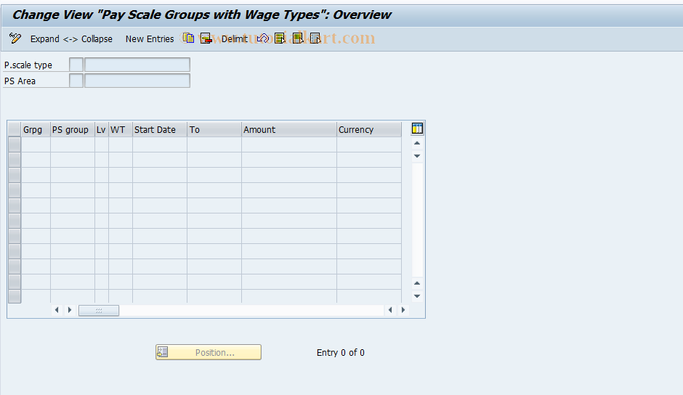Click the select-all rows corner box
The height and width of the screenshot is (395, 683).
(15, 129)
